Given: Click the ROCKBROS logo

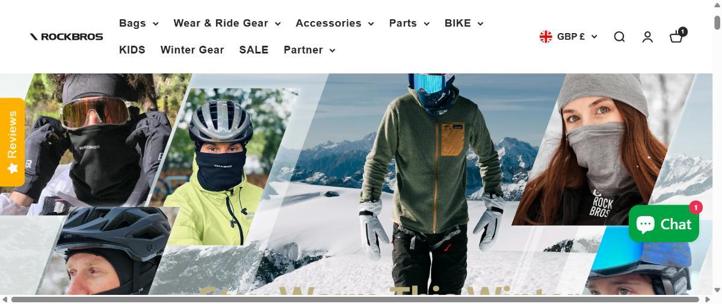Looking at the screenshot, I should [66, 37].
